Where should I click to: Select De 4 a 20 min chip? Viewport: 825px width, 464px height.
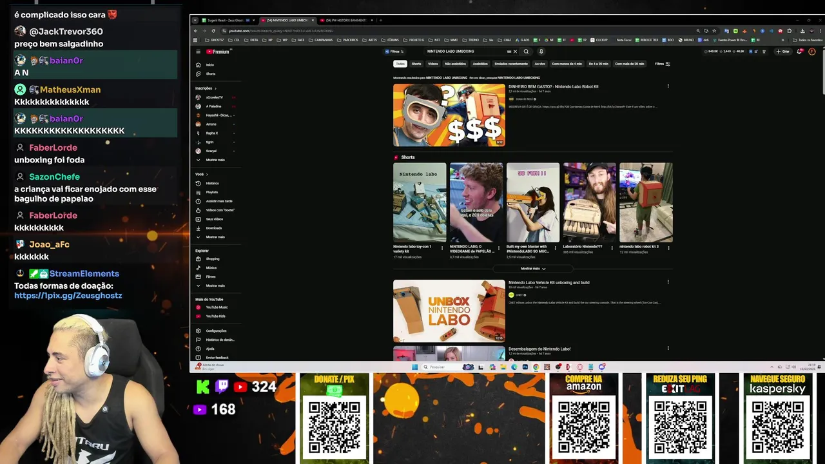[598, 64]
